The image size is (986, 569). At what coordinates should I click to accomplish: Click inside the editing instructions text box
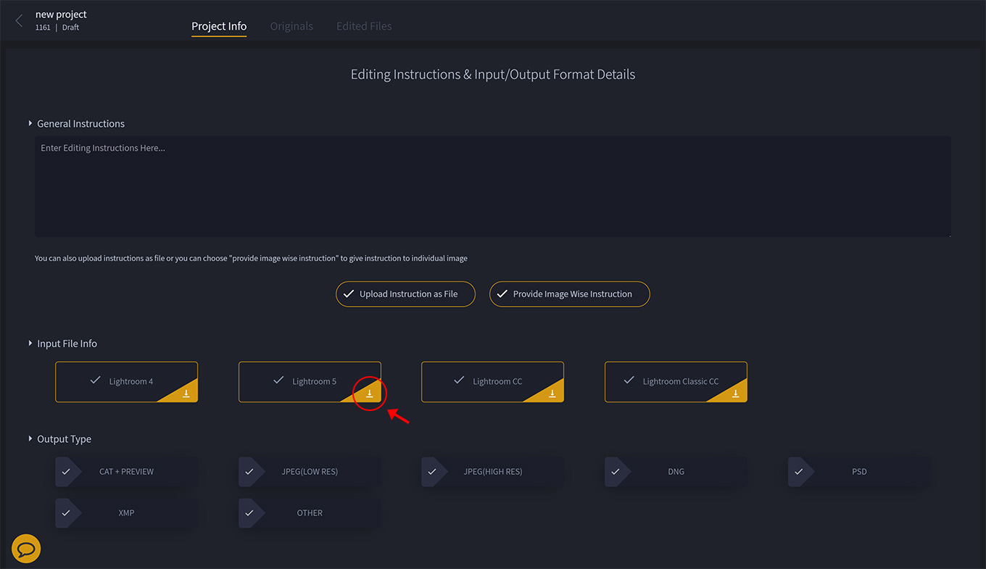[493, 186]
